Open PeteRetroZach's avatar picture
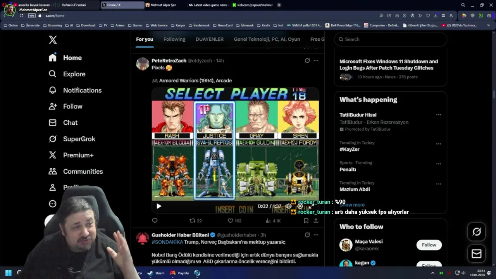This screenshot has height=279, width=496. 143,64
